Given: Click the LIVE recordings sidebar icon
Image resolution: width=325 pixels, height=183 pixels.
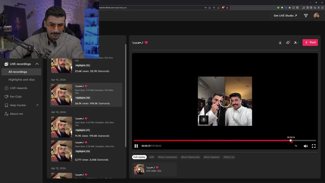Looking at the screenshot, I should tap(6, 64).
